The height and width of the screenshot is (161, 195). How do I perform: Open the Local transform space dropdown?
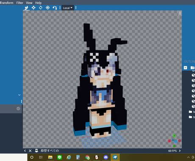[x=67, y=8]
